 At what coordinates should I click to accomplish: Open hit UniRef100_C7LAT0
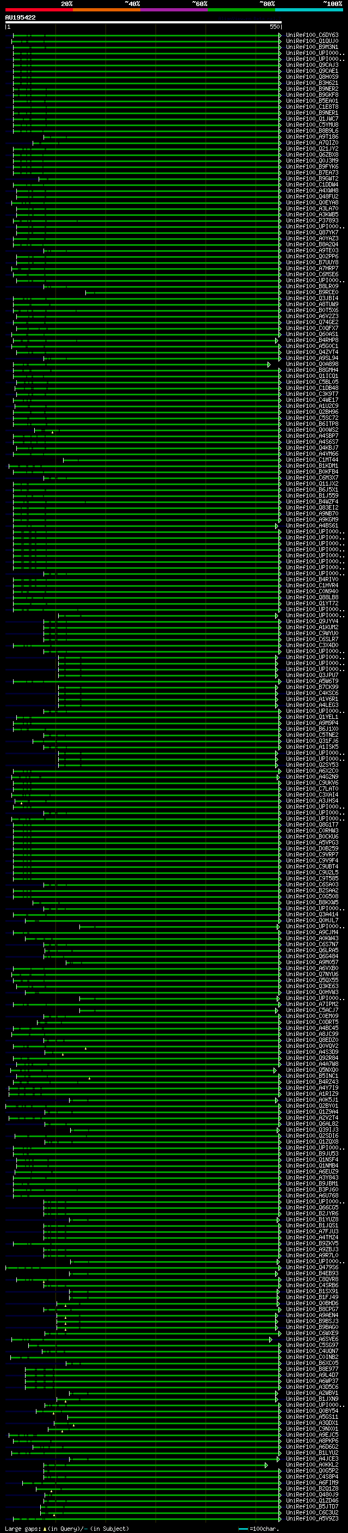click(x=312, y=789)
